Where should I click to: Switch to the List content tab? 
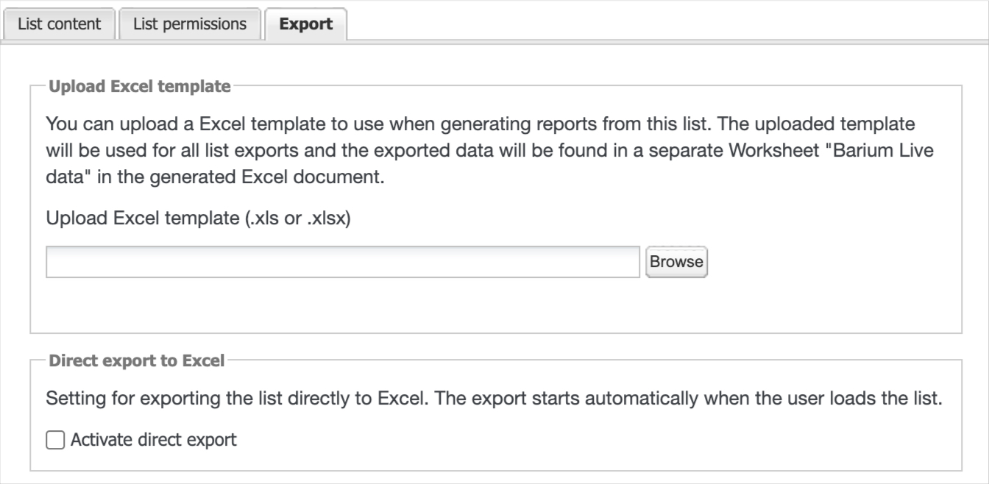click(x=59, y=24)
